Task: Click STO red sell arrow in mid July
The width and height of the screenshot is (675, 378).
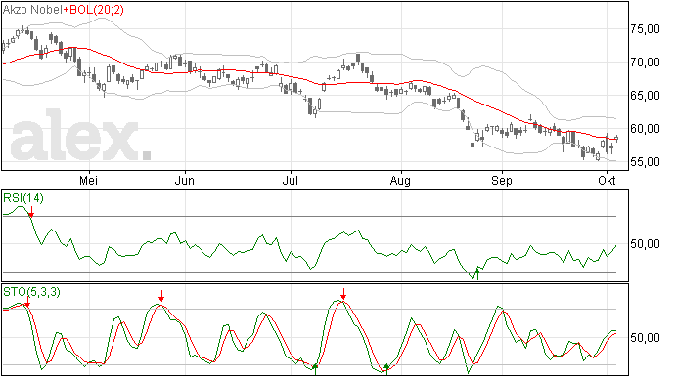Action: 343,294
